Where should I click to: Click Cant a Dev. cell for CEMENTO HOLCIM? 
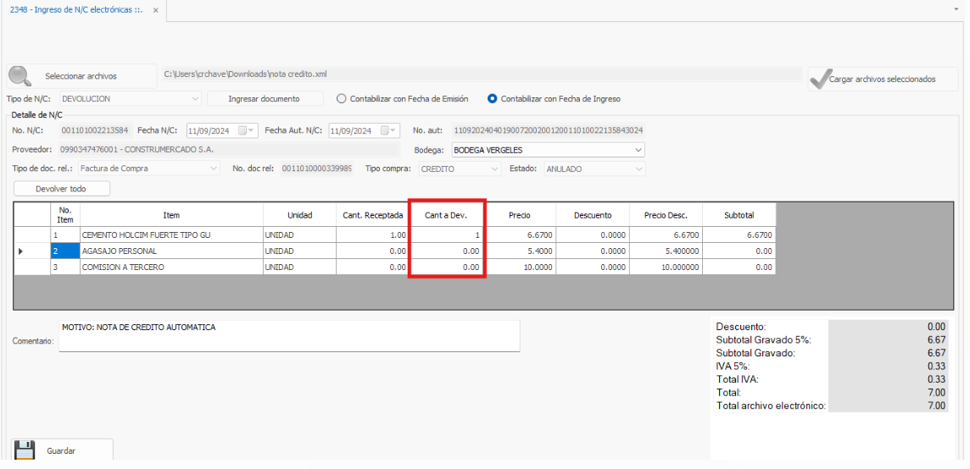coord(447,235)
